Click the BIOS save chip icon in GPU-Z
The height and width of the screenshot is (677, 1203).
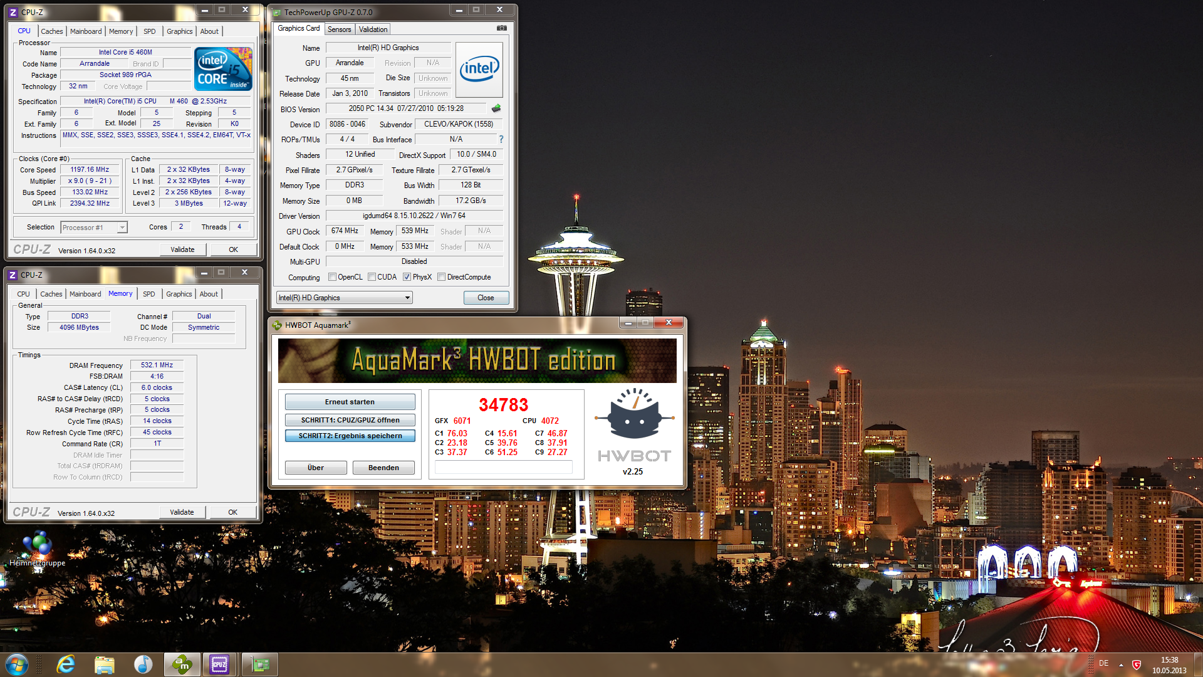(496, 108)
